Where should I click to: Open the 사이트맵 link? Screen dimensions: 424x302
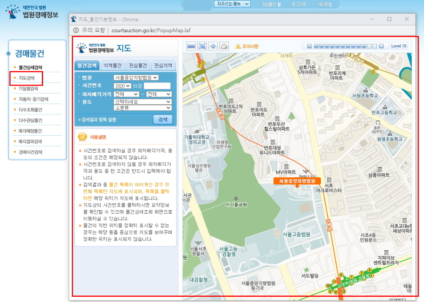coord(325,5)
